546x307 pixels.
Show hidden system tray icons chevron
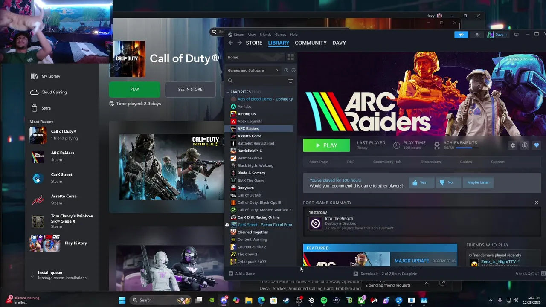pyautogui.click(x=491, y=300)
